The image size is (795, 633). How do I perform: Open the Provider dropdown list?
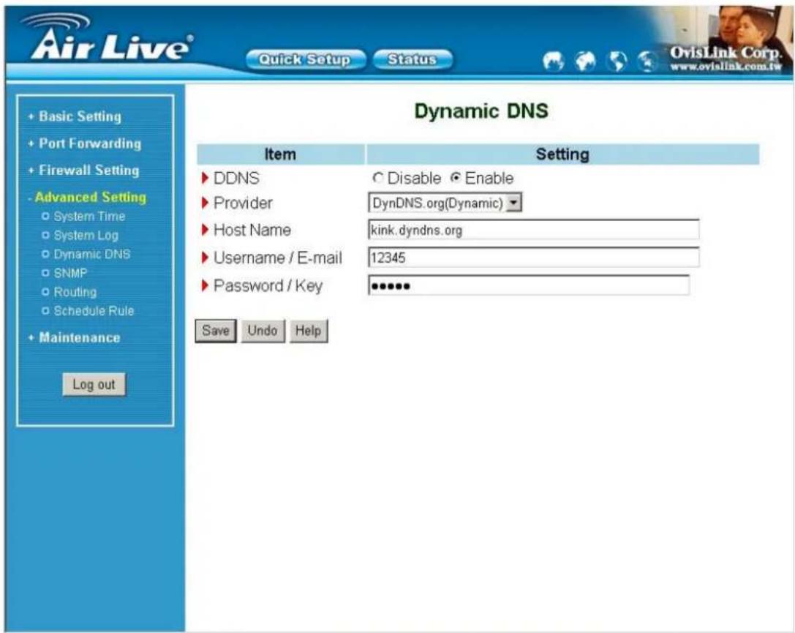(445, 203)
